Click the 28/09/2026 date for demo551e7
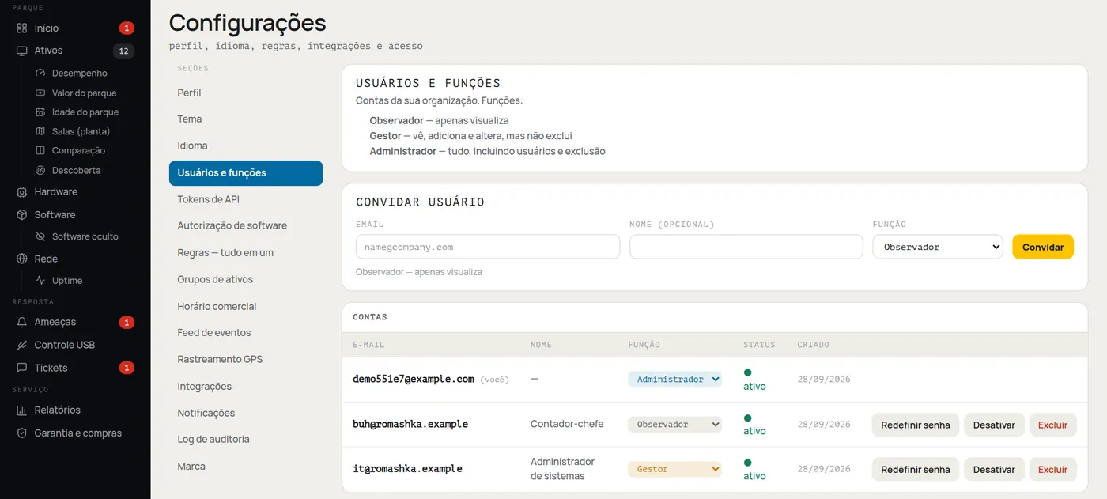Image resolution: width=1107 pixels, height=499 pixels. 824,380
